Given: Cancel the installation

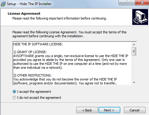Looking at the screenshot, I should point(135,110).
